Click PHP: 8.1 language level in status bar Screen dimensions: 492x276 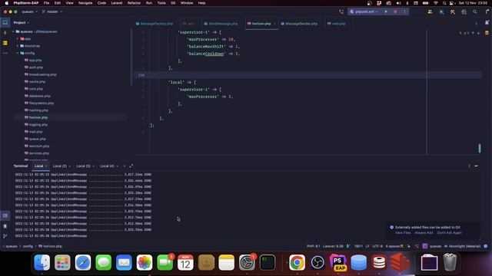tap(313, 246)
